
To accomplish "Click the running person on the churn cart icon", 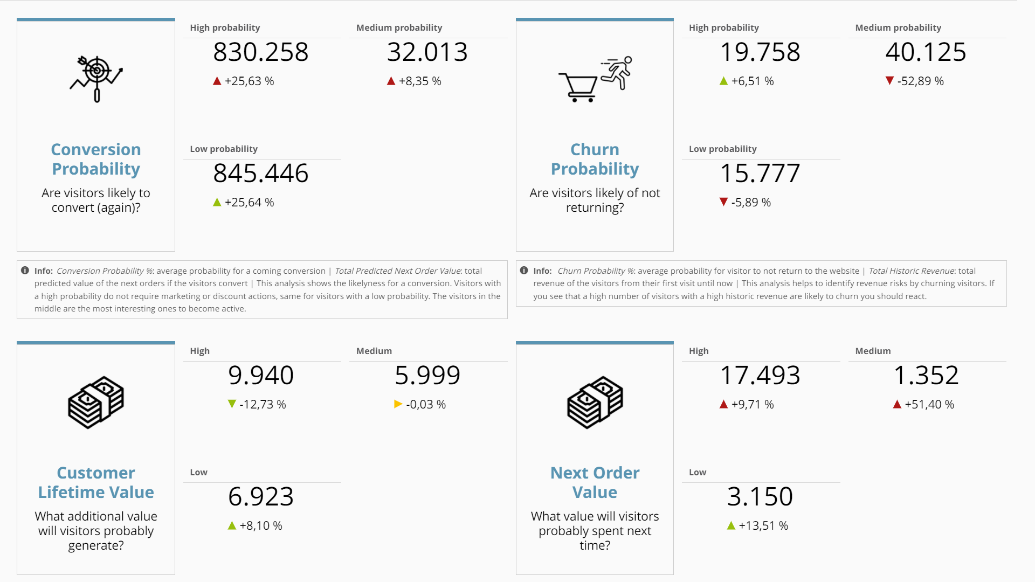I will 619,73.
